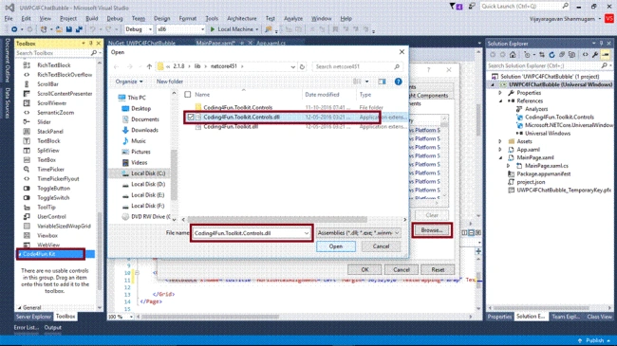Select the TimePicker control icon in Toolbox

pos(27,169)
